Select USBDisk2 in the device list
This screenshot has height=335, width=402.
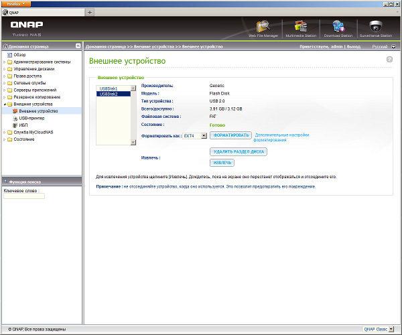point(113,94)
